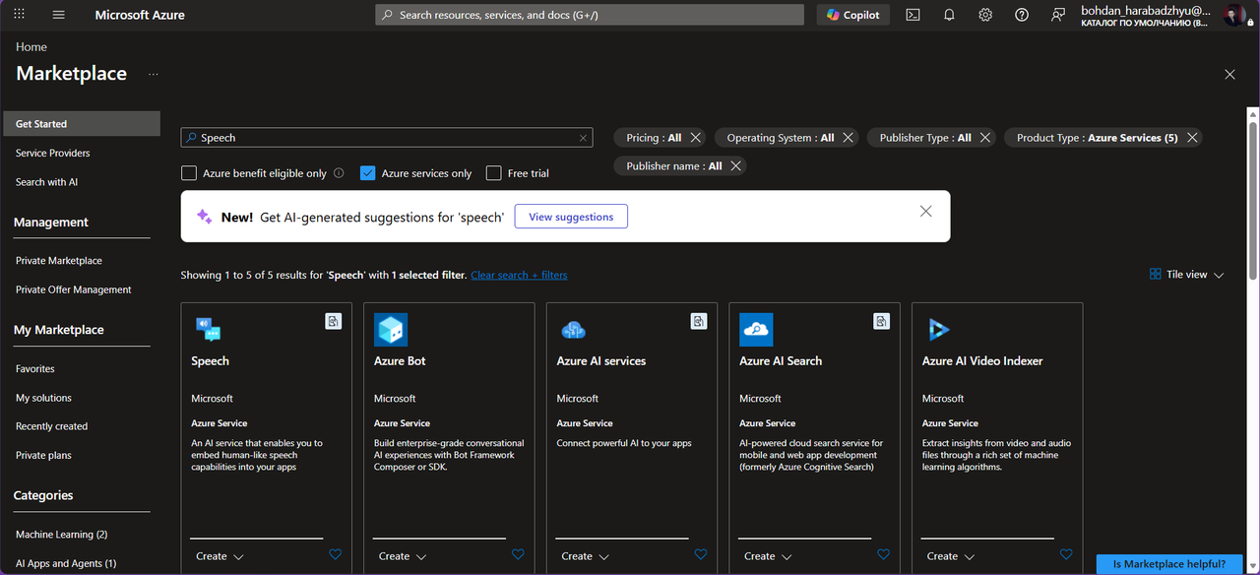
Task: Click the Azure AI Search tile icon
Action: pyautogui.click(x=756, y=330)
